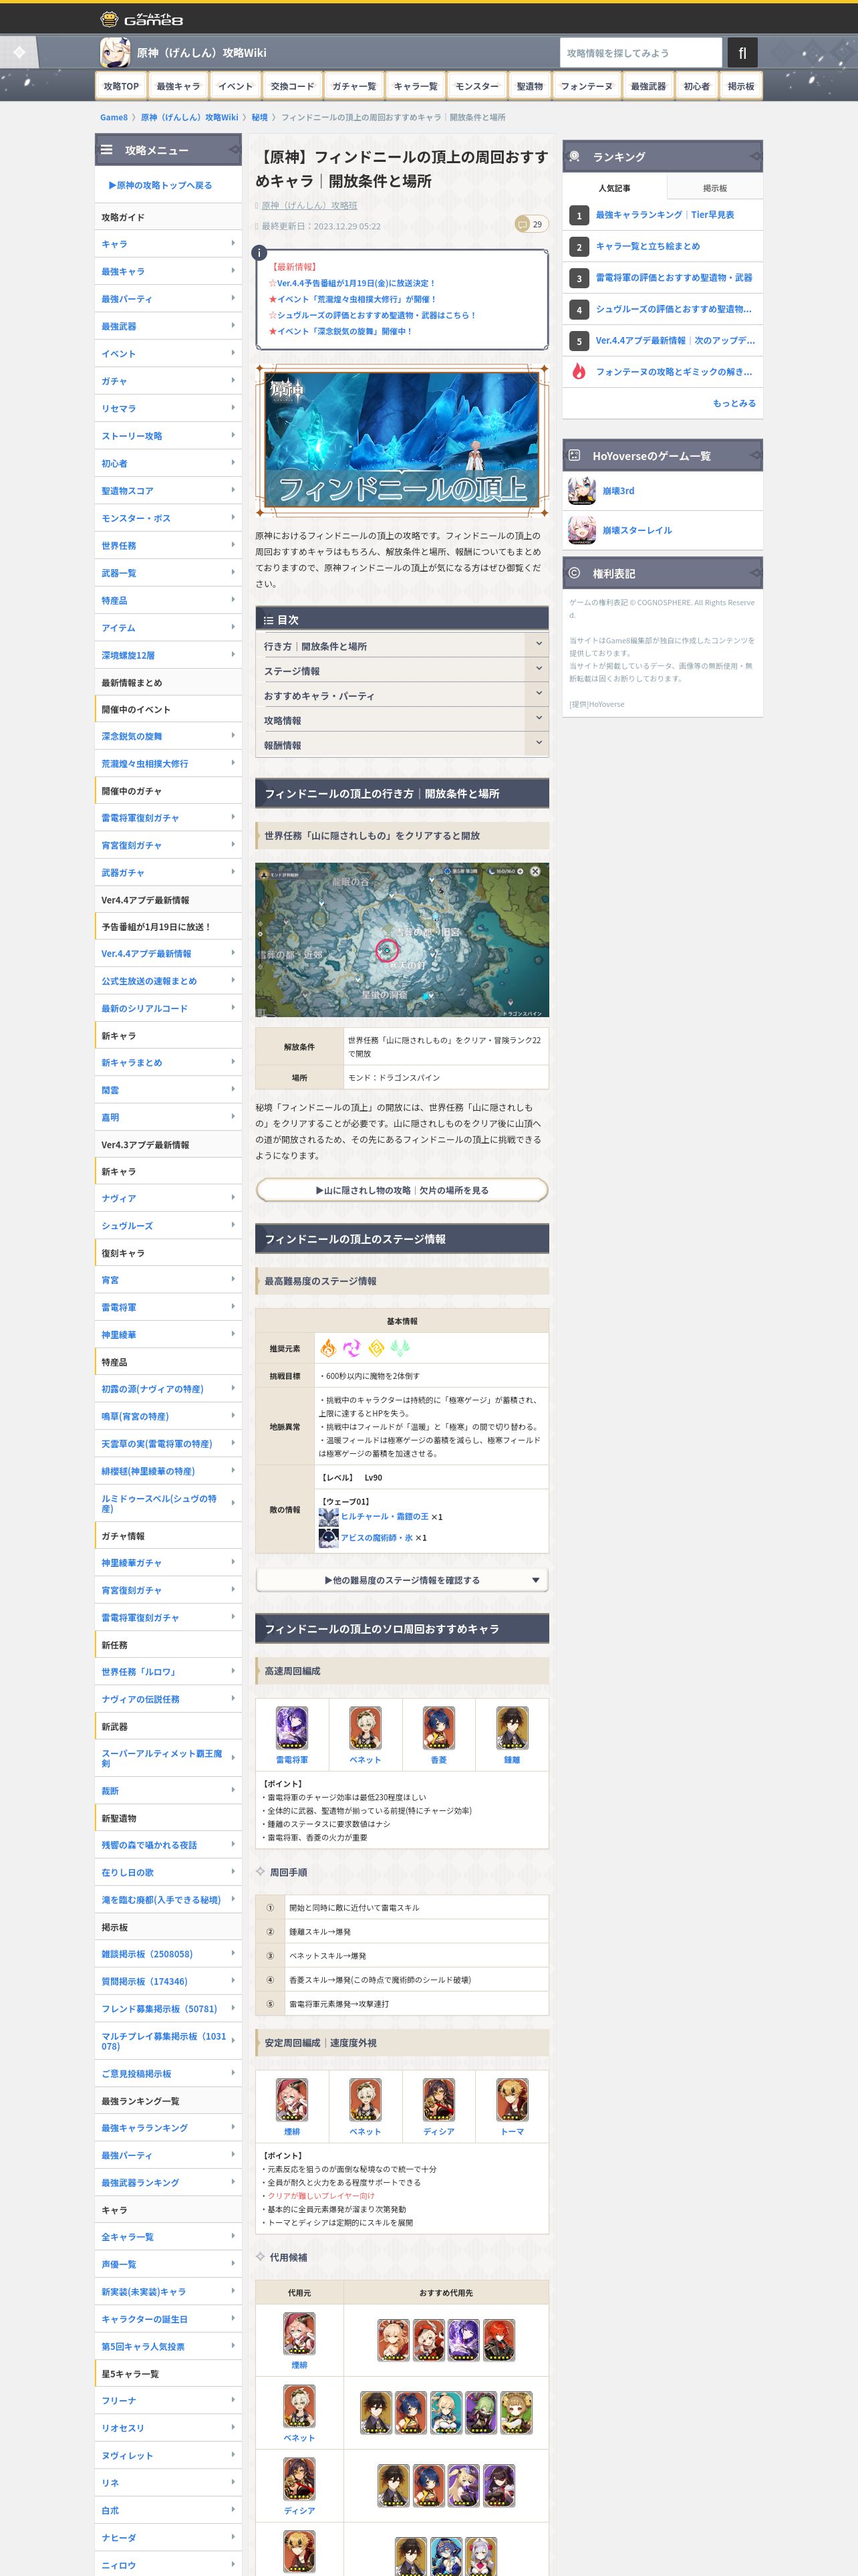
Task: Click the 崩壊3rd game icon
Action: click(581, 491)
